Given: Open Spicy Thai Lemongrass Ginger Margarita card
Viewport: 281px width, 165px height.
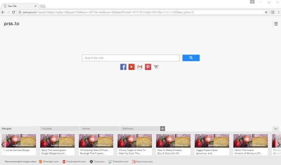Looking at the screenshot, I should (57, 145).
